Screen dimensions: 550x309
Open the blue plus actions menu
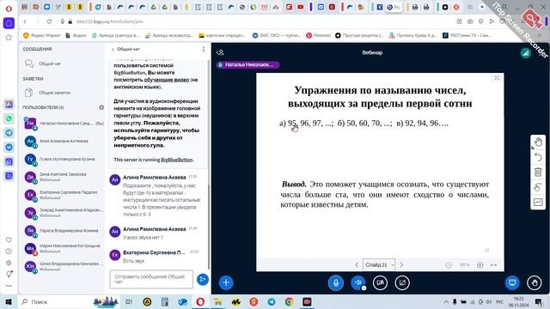(x=226, y=282)
